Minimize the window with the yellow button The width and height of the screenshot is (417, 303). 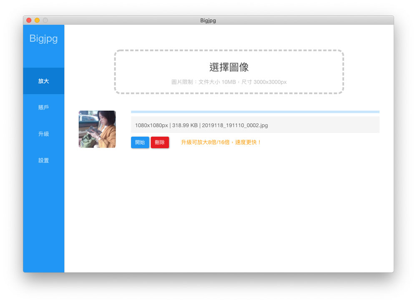(37, 20)
